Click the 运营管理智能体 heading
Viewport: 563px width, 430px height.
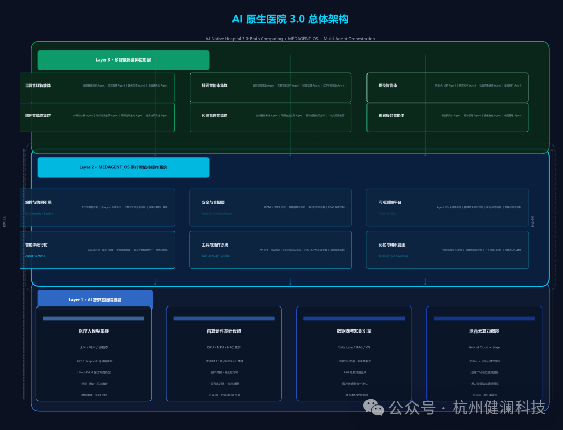click(x=38, y=85)
